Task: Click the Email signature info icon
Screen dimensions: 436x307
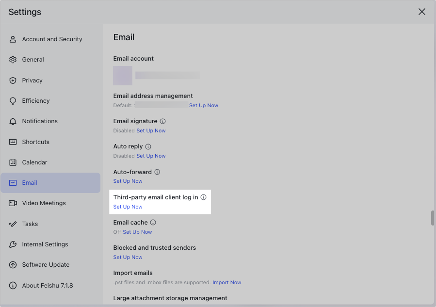Action: [x=162, y=121]
